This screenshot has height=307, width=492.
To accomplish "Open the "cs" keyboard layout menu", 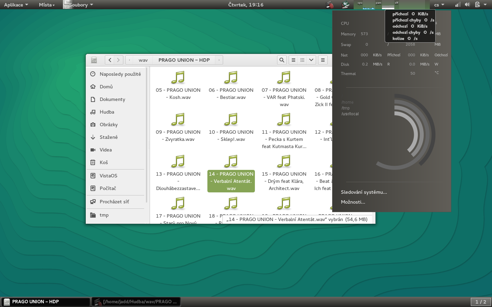I will coord(439,5).
